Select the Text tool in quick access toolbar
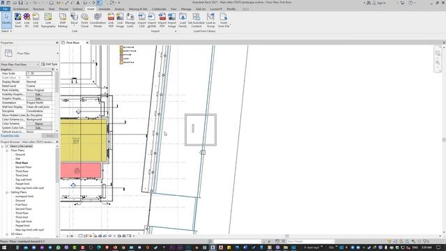446x251 pixels. pyautogui.click(x=78, y=3)
